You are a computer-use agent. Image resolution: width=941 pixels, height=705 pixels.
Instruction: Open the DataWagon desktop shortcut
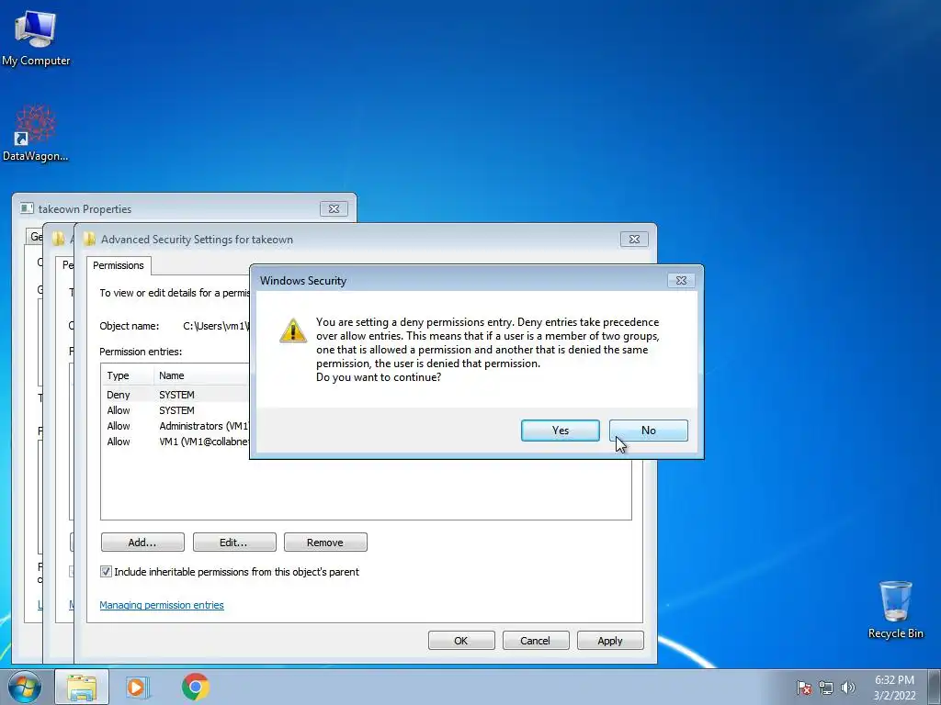pyautogui.click(x=36, y=134)
